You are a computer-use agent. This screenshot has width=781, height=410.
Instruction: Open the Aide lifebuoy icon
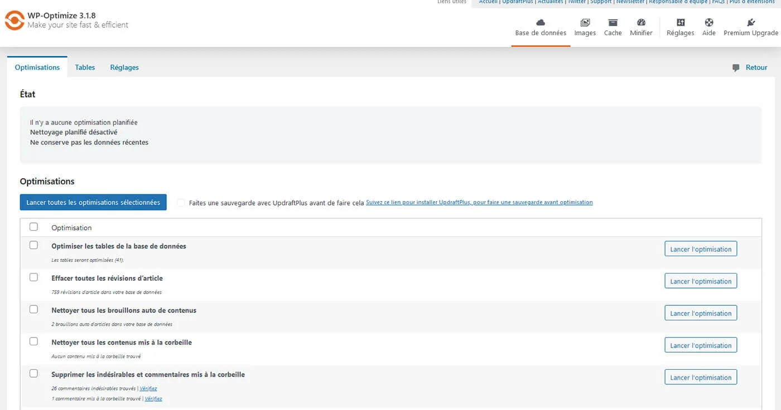coord(709,22)
